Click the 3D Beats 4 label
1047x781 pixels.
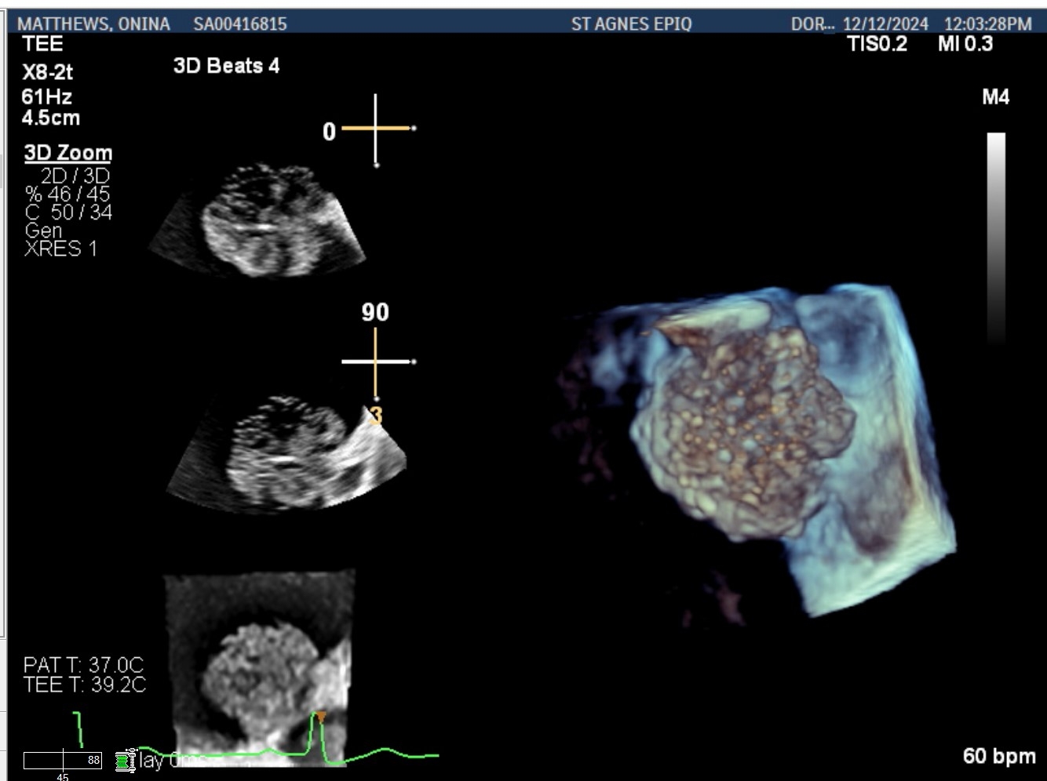pyautogui.click(x=226, y=66)
